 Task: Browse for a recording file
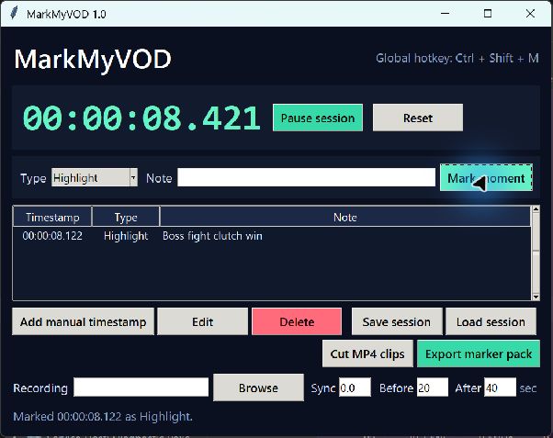point(258,387)
